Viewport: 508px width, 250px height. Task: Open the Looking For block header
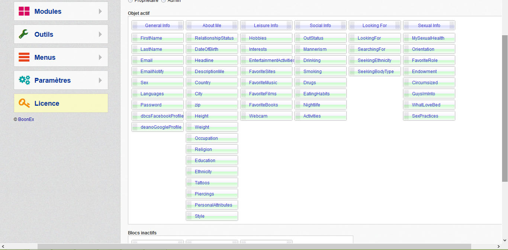coord(374,26)
